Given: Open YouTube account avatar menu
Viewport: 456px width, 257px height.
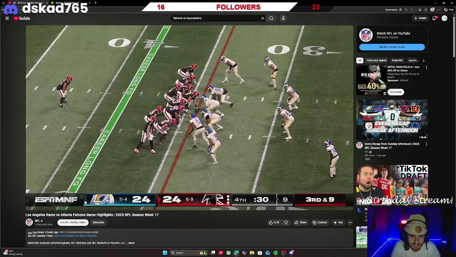Looking at the screenshot, I should pos(444,18).
